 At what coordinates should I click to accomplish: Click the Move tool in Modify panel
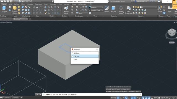click(x=52, y=7)
